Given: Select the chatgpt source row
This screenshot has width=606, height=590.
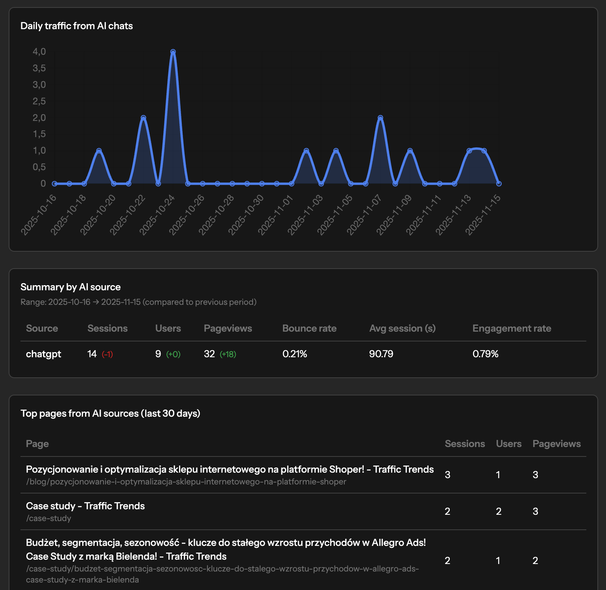Looking at the screenshot, I should [x=43, y=354].
